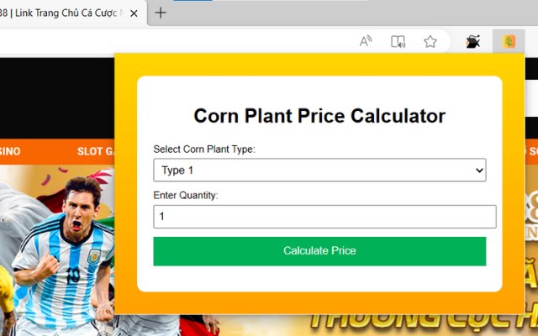This screenshot has width=538, height=336.
Task: Open the Corn Plant Type dropdown
Action: pos(319,171)
